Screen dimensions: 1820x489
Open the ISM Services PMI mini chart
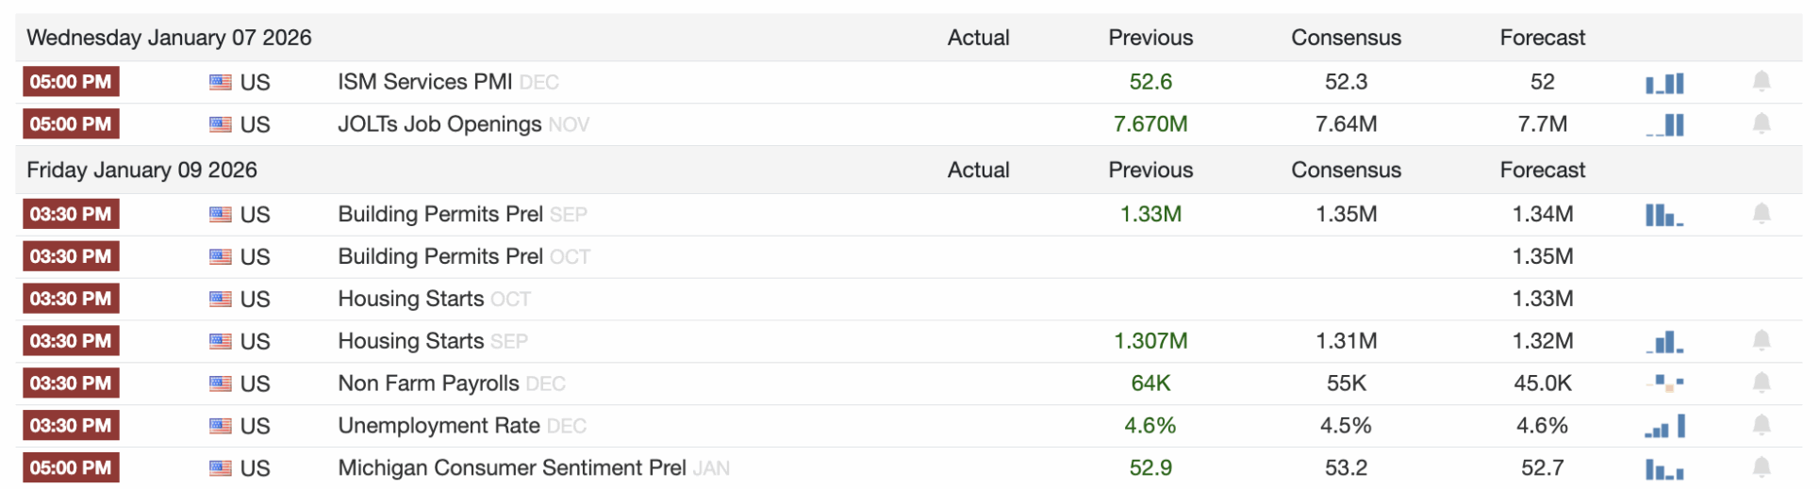[x=1664, y=84]
